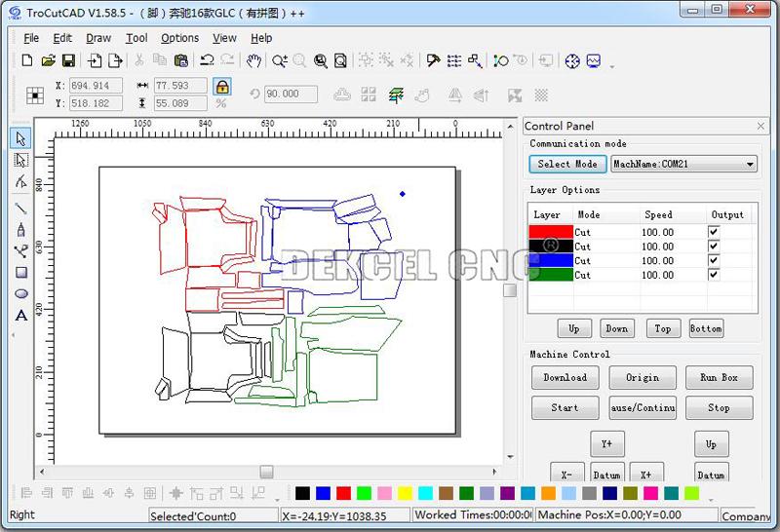Viewport: 780px width, 532px height.
Task: Move layer with the Down button
Action: (617, 328)
